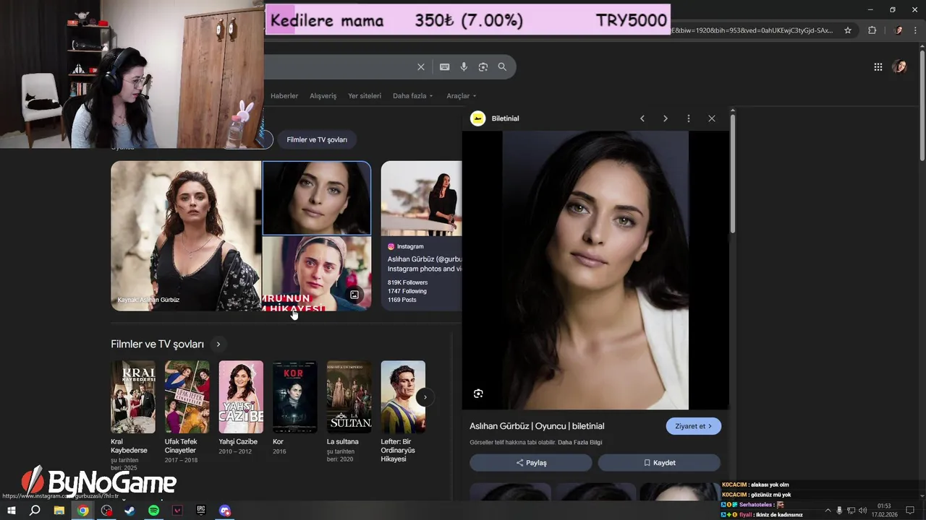Open the on-screen keyboard input tool

[444, 67]
